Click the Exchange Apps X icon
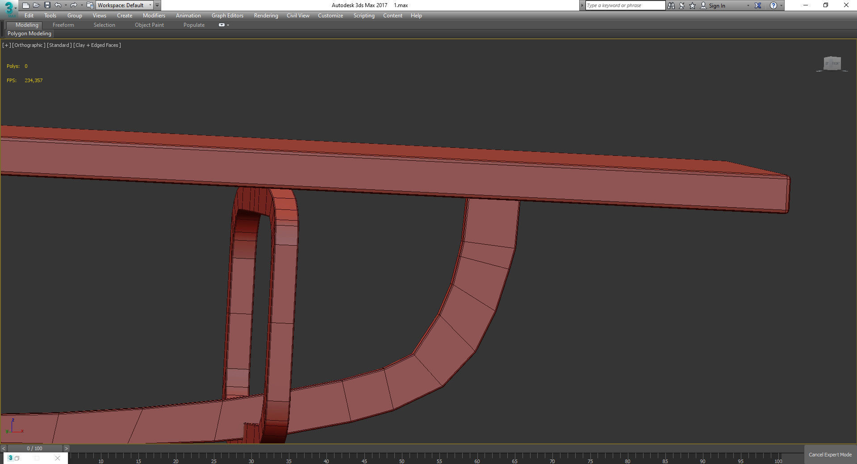The image size is (857, 464). 758,5
